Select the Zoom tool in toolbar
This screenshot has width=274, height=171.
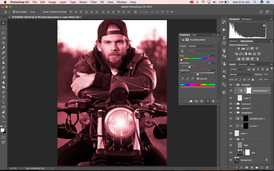(x=3, y=117)
